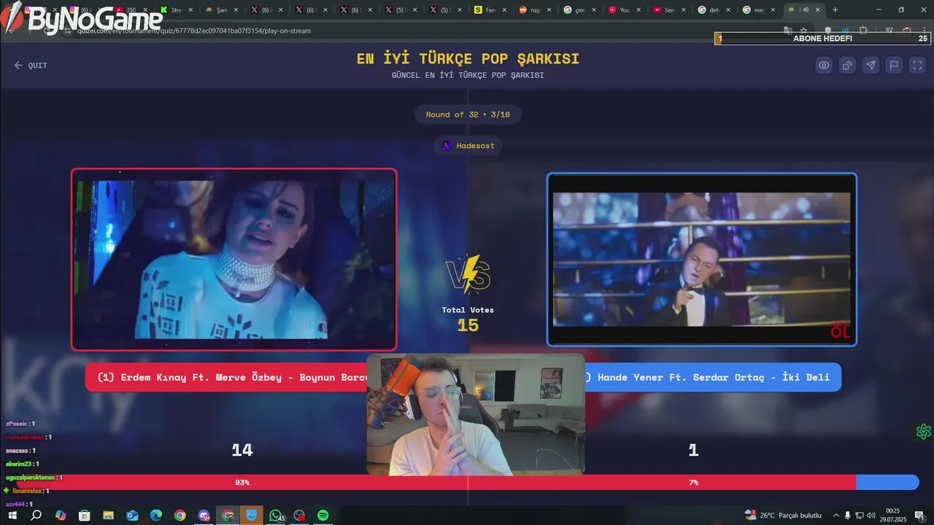Click the Hadesost creator badge
This screenshot has height=525, width=934.
tap(468, 146)
